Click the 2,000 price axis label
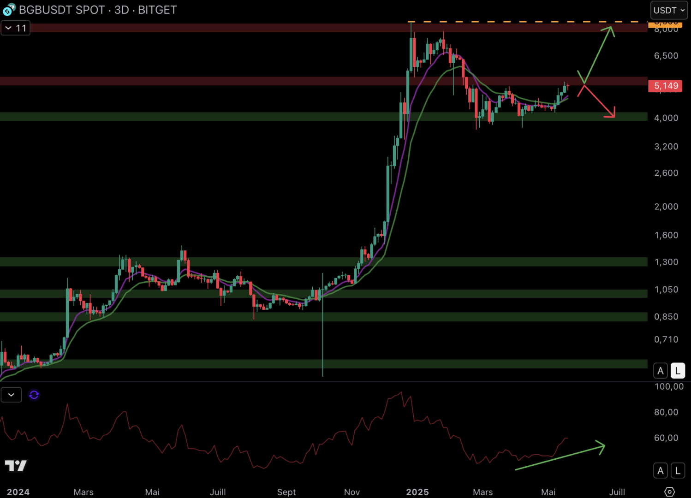The width and height of the screenshot is (691, 498). [x=666, y=207]
